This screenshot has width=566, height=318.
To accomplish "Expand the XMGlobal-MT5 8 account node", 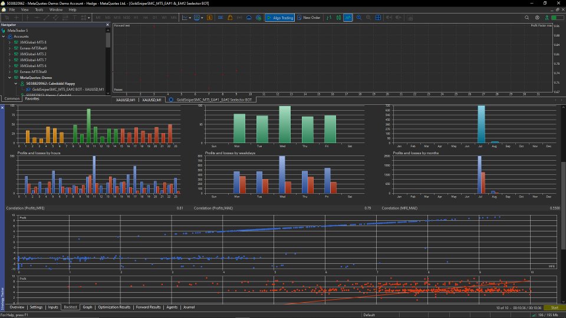I will [9, 42].
